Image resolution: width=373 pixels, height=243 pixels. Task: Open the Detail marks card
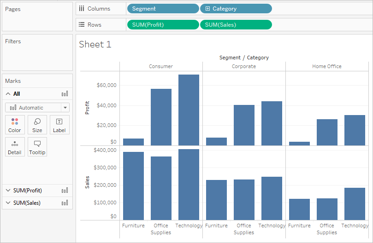pos(15,147)
